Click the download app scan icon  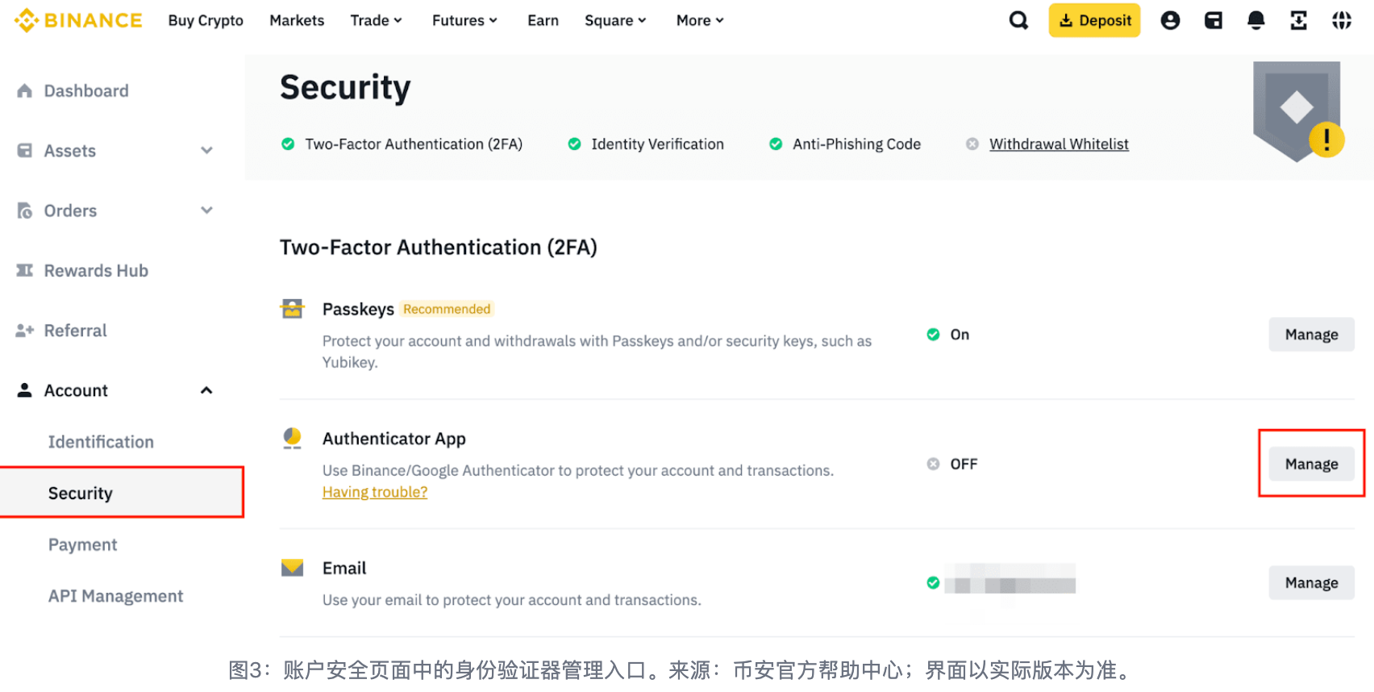1298,20
